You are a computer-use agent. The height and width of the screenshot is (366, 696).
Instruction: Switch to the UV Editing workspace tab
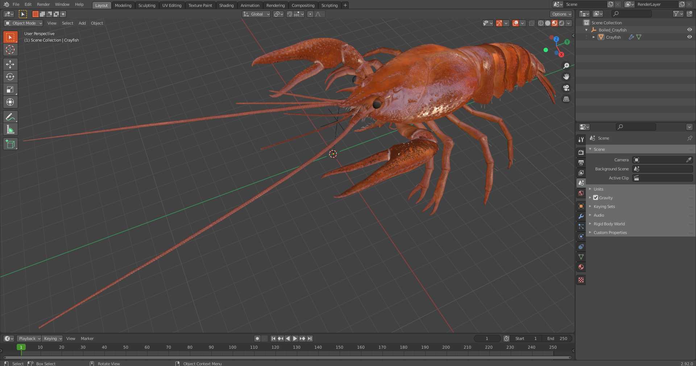(172, 5)
